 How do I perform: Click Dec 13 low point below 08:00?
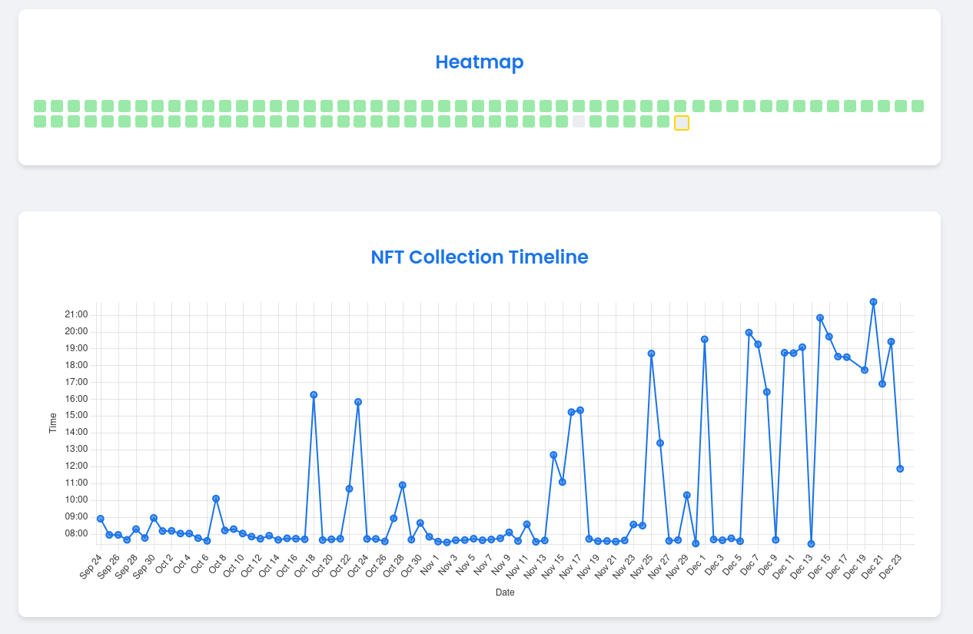[811, 544]
